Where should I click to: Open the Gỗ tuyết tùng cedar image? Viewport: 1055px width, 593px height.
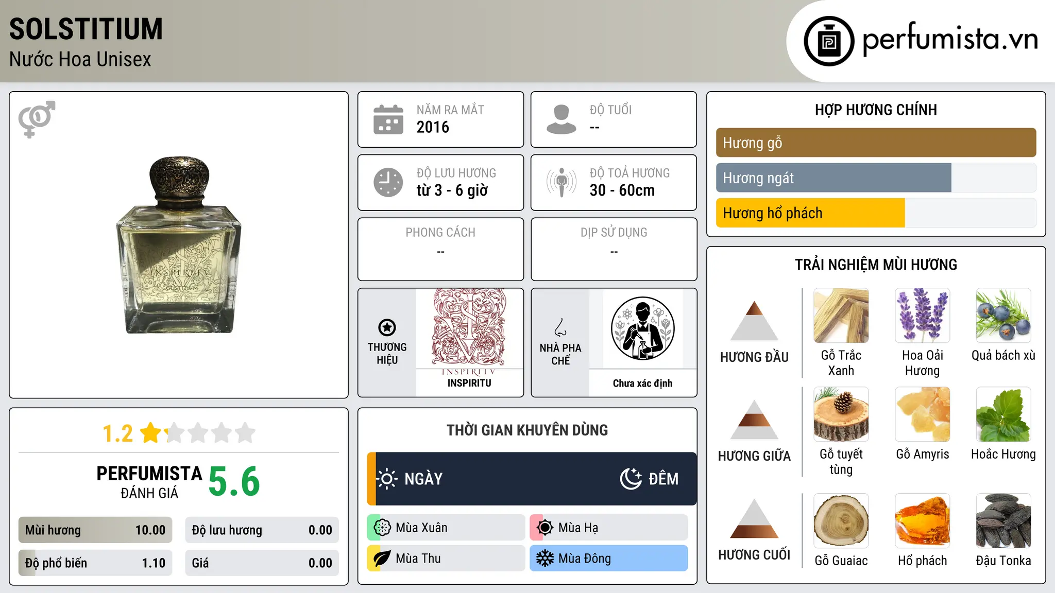(x=841, y=414)
